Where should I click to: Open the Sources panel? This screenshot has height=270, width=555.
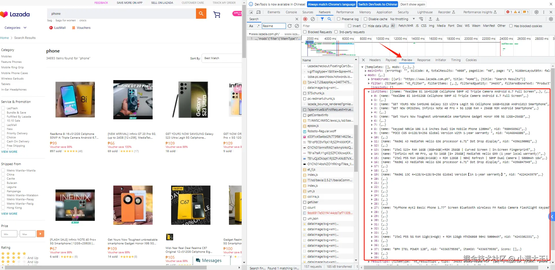pos(308,12)
